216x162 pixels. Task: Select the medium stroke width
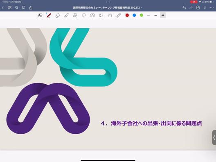click(x=156, y=15)
